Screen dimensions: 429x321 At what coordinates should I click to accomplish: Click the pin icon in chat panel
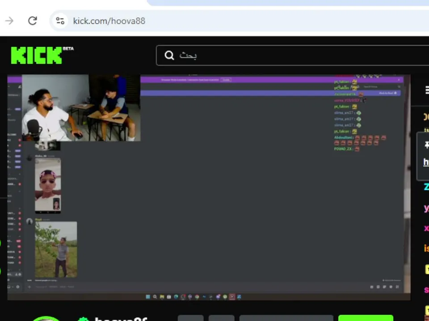point(426,144)
